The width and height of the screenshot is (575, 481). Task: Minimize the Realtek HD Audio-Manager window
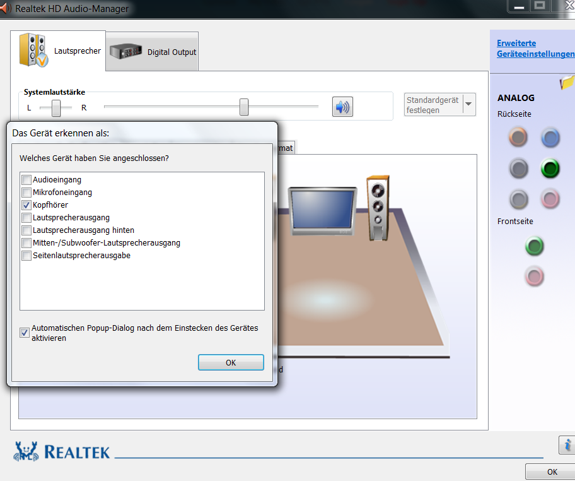click(x=519, y=7)
